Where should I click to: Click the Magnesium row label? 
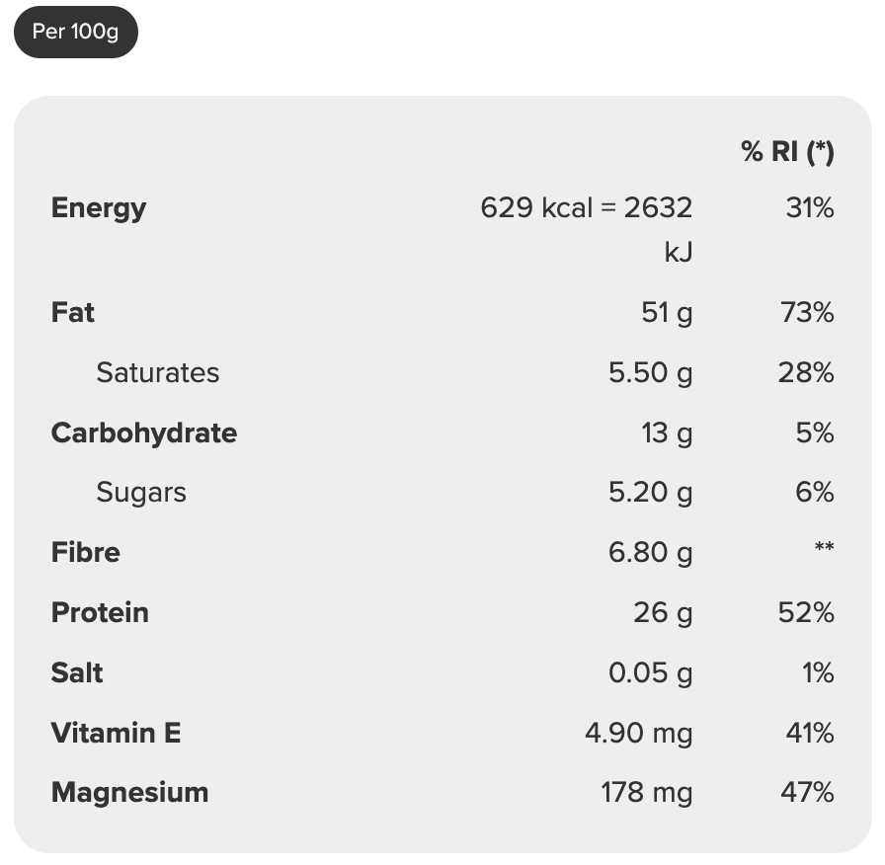tap(129, 793)
